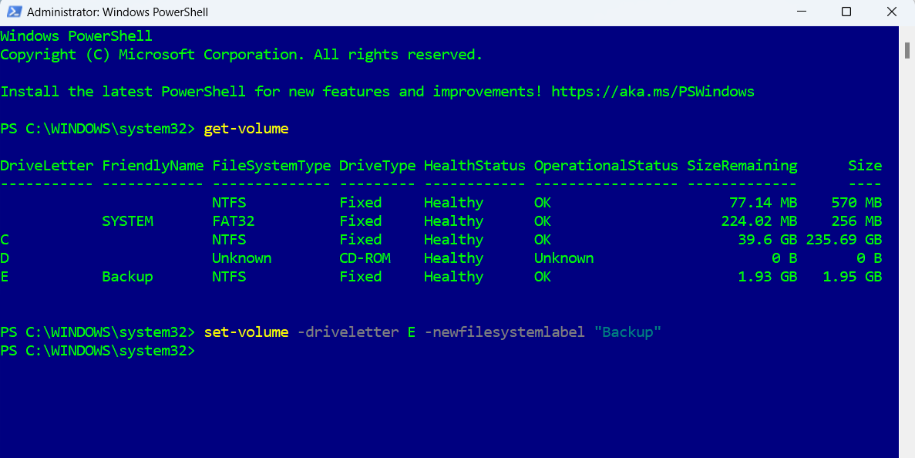Click the DriveLetter column header
This screenshot has height=458, width=915.
pos(47,166)
